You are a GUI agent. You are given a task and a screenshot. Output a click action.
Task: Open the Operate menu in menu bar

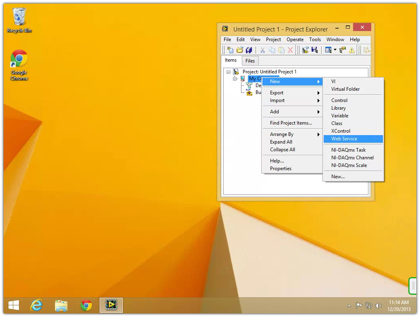click(295, 40)
